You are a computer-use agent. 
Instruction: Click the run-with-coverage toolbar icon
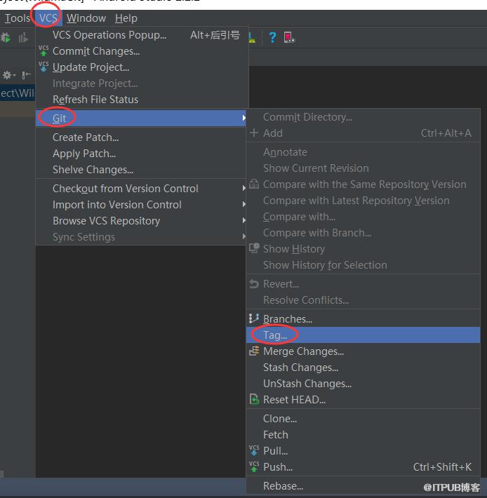pos(23,38)
